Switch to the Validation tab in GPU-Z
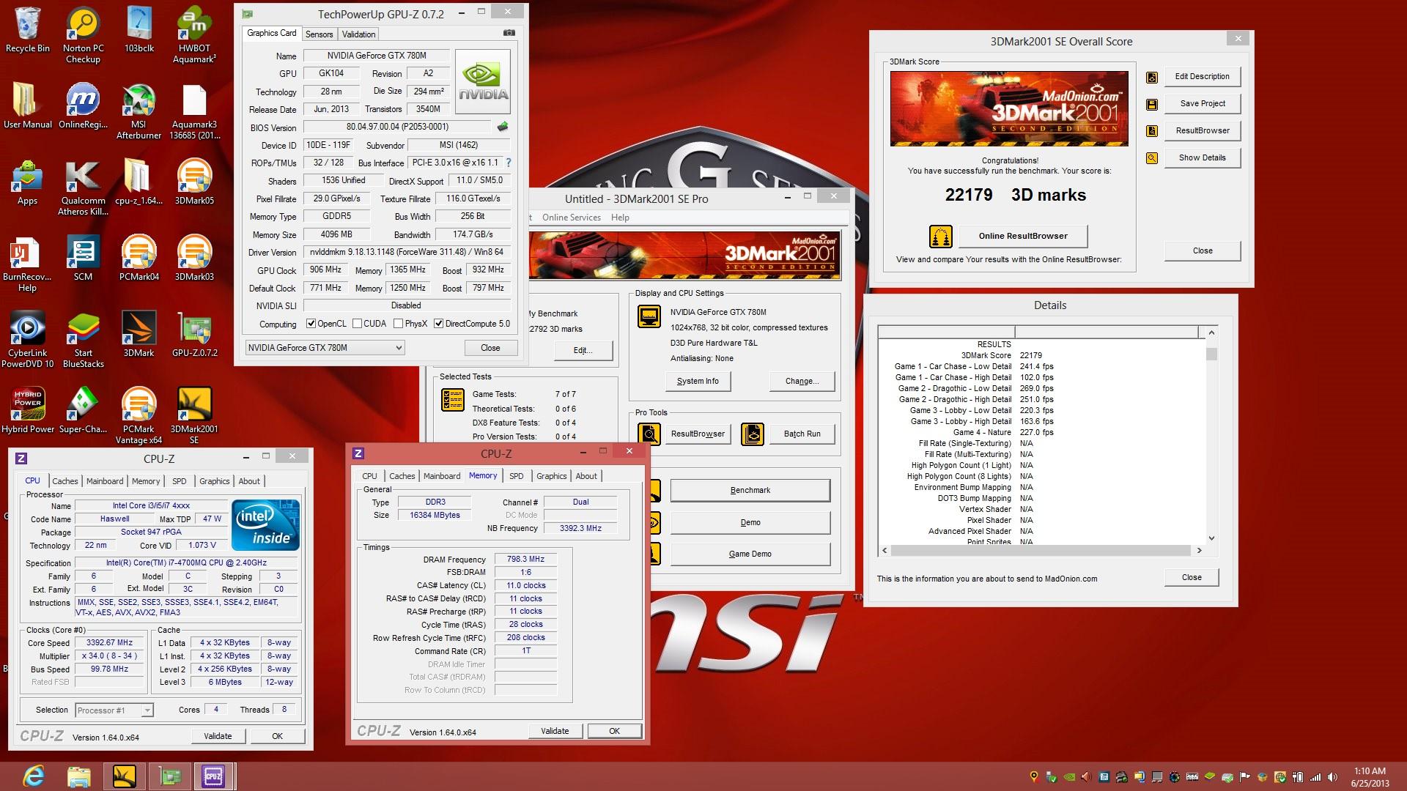The width and height of the screenshot is (1407, 791). [358, 34]
